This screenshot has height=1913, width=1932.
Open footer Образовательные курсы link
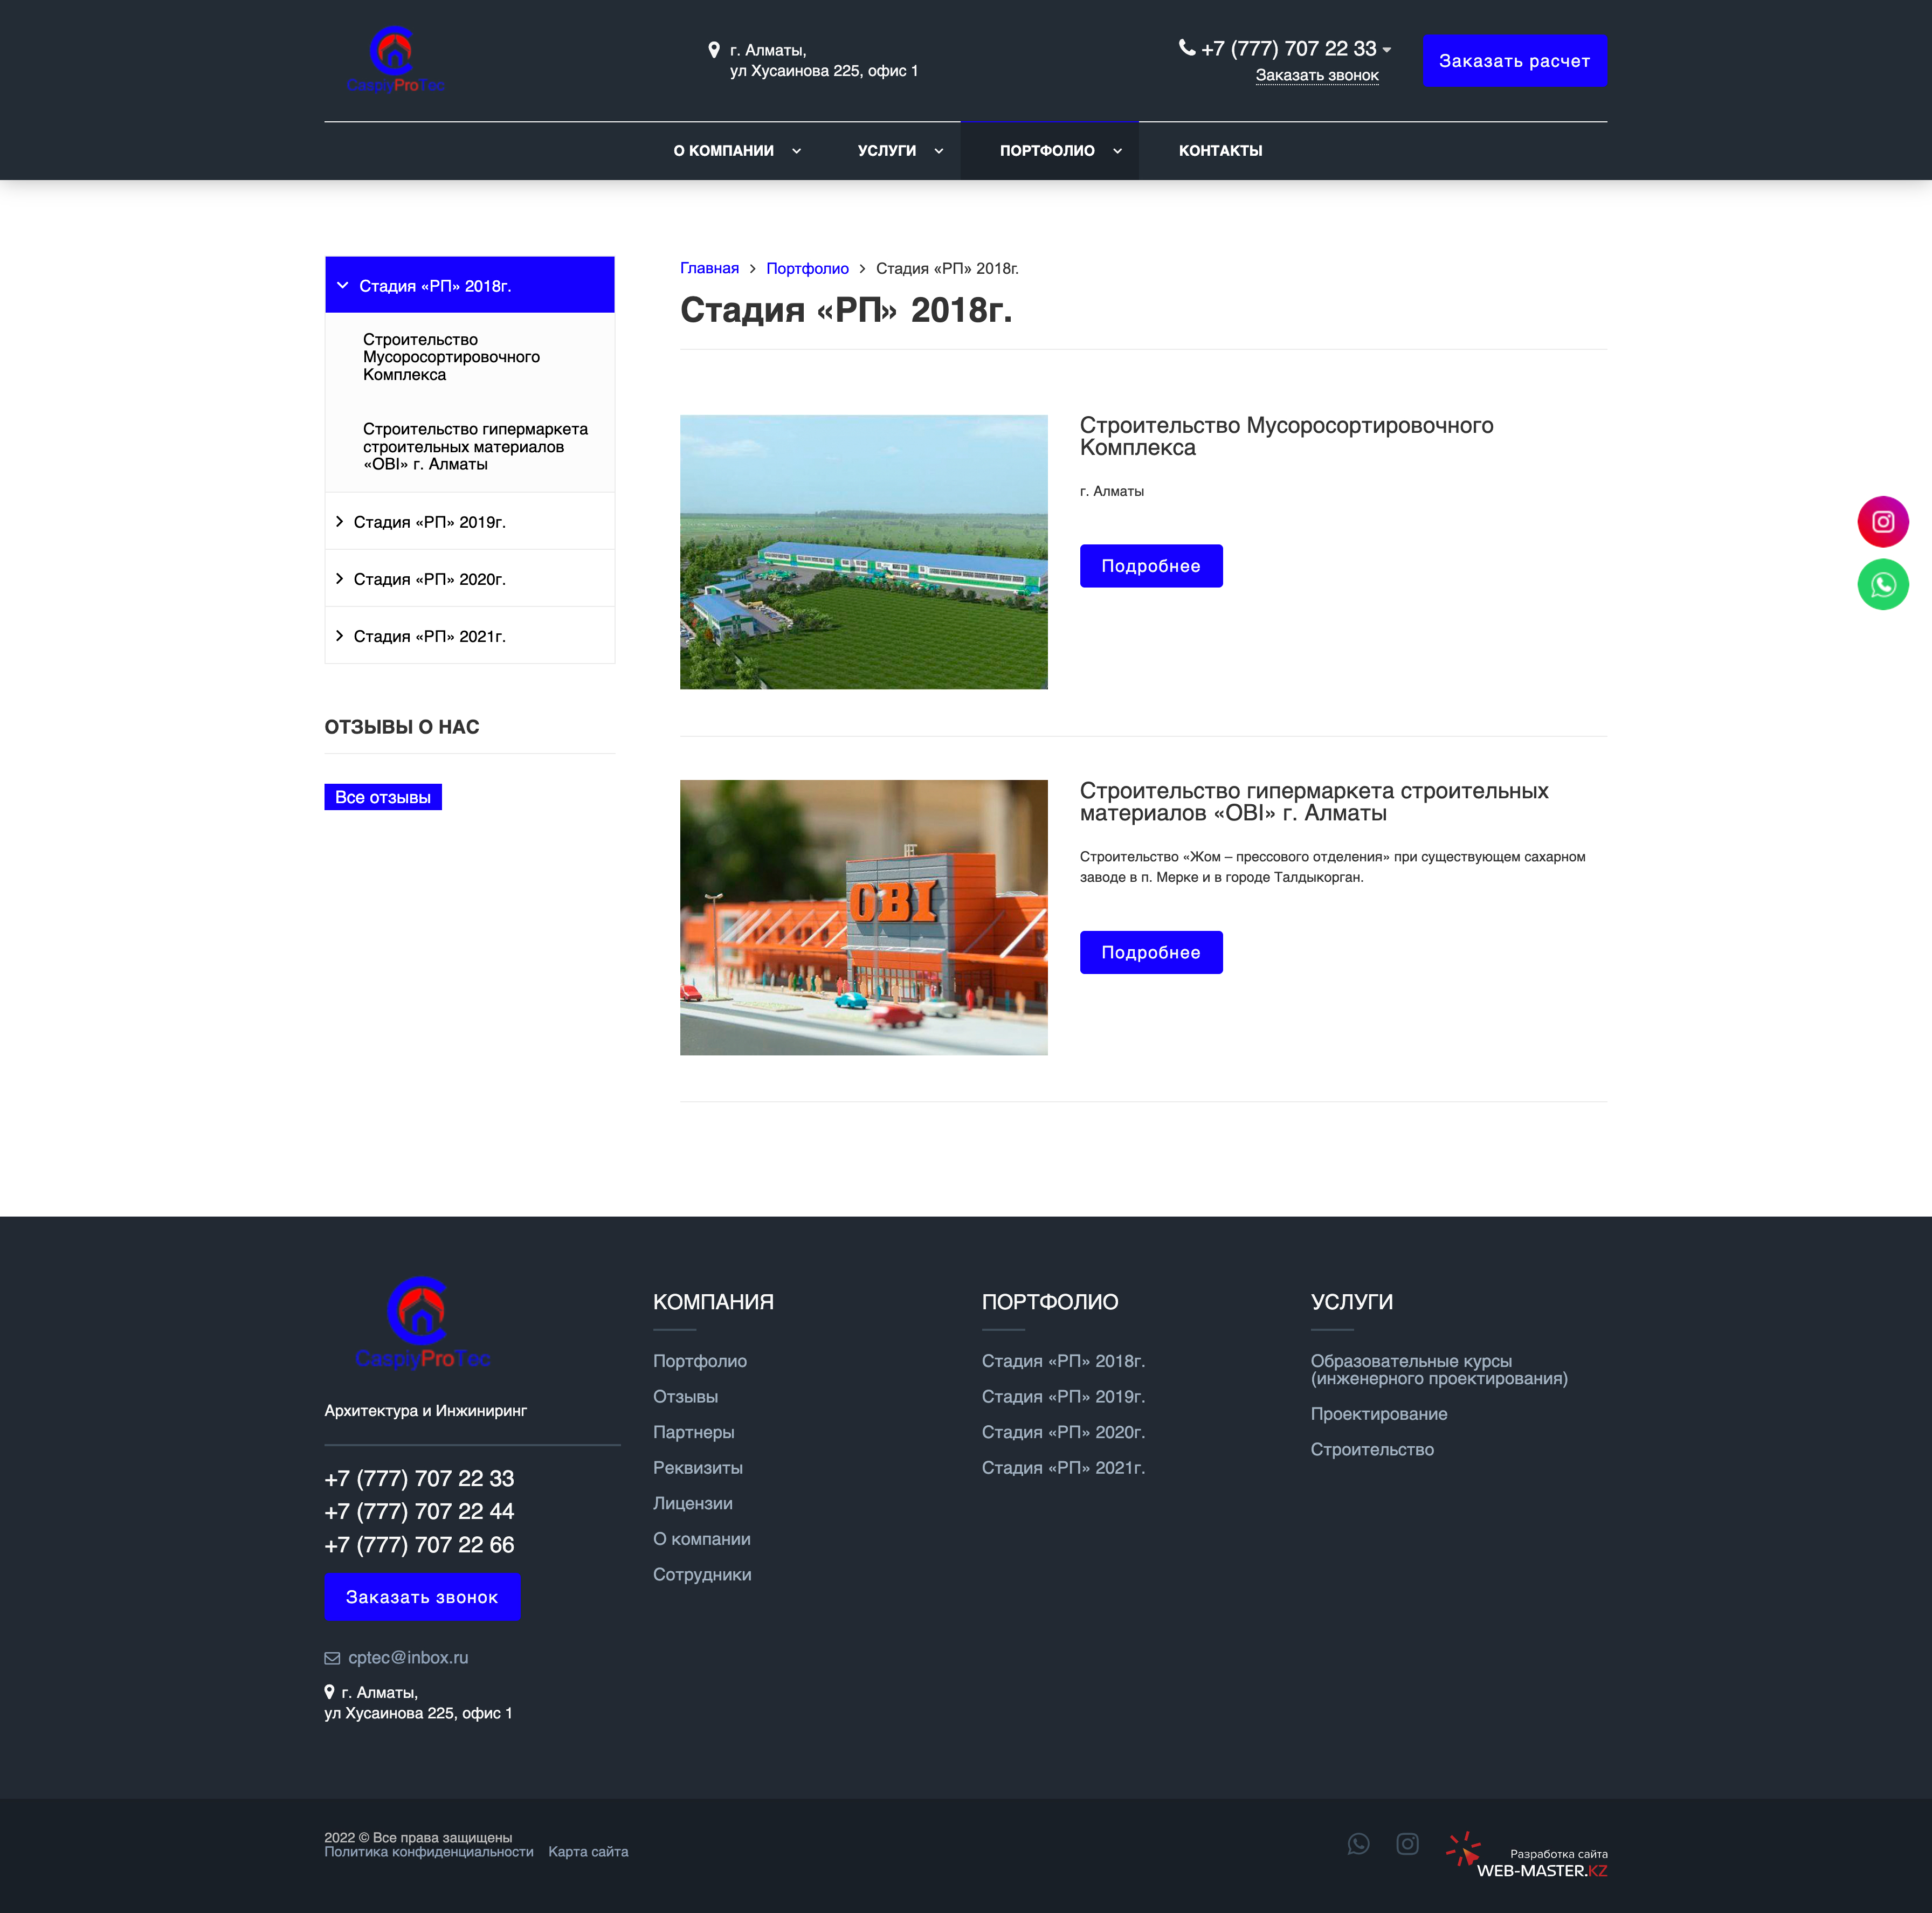1440,1370
